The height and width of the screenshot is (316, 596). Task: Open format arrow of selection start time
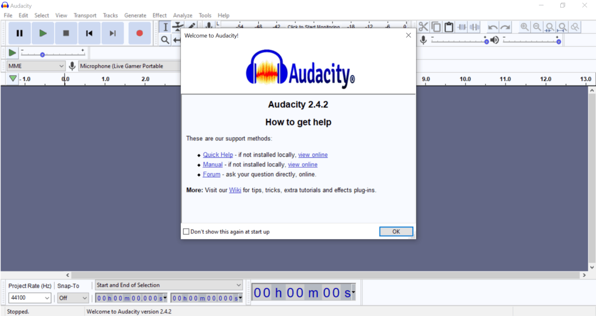(x=165, y=298)
